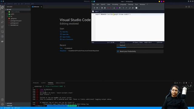Open the Extensions view in VS Code
This screenshot has height=109, width=194.
click(x=2, y=27)
